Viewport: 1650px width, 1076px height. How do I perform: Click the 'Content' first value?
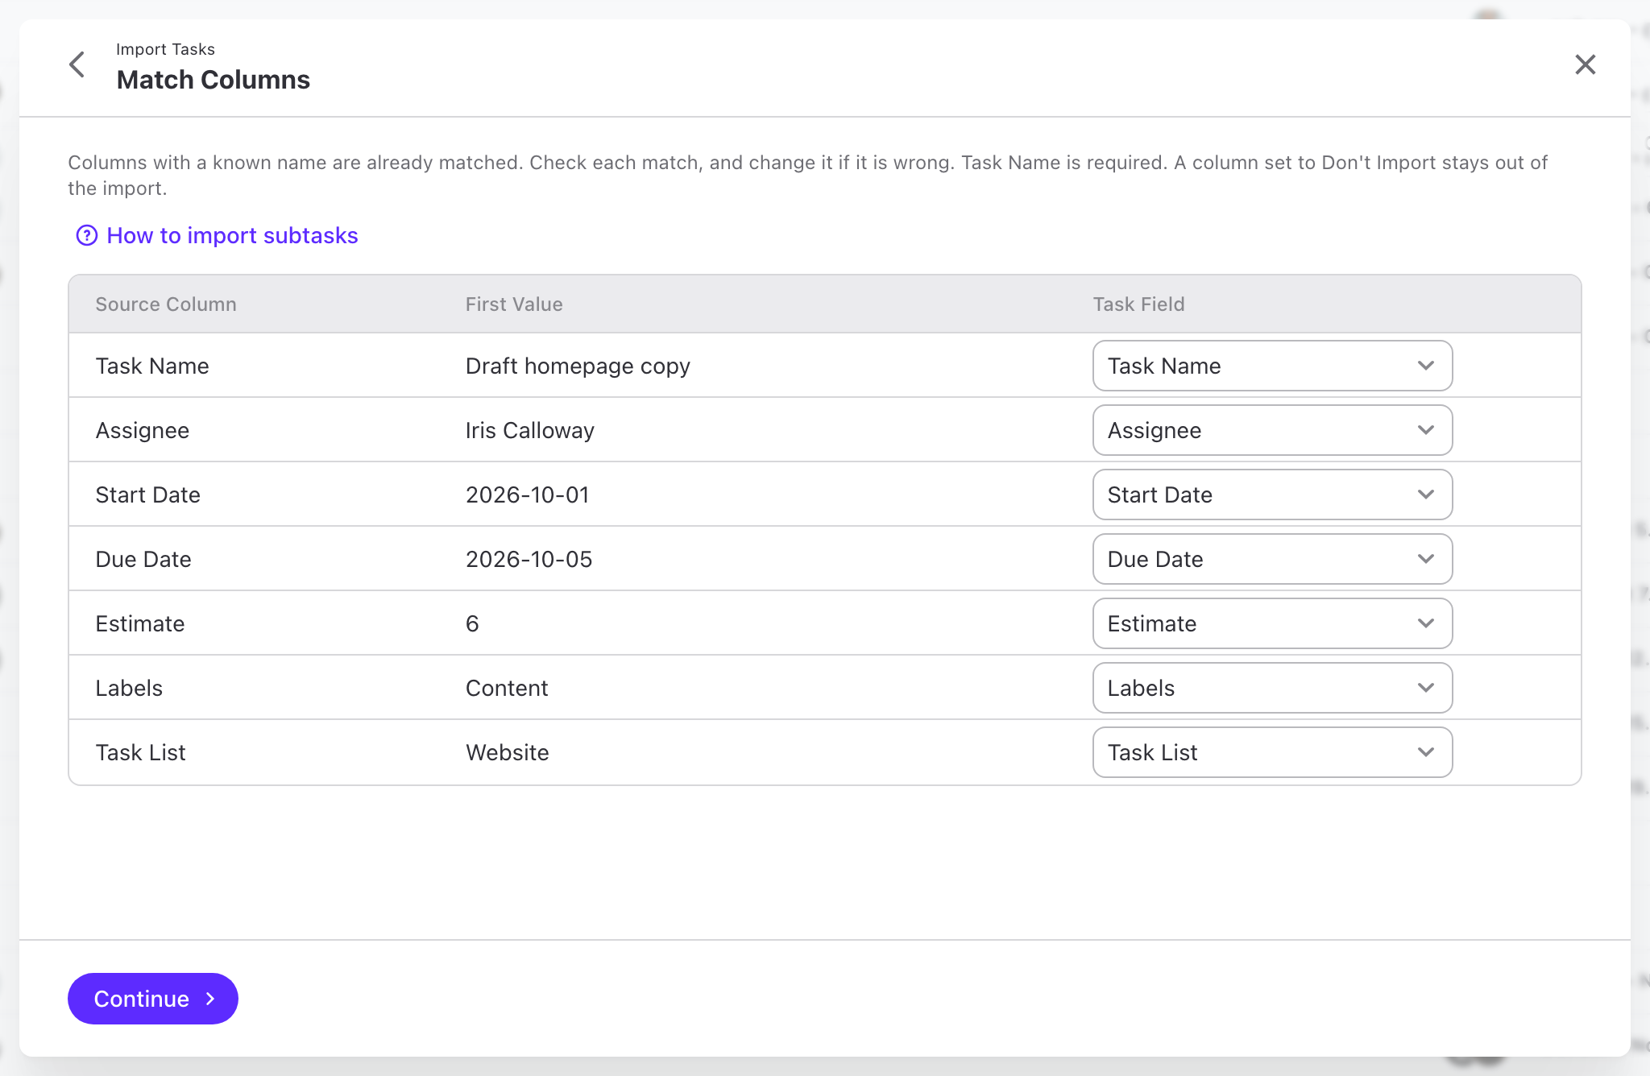pyautogui.click(x=507, y=688)
